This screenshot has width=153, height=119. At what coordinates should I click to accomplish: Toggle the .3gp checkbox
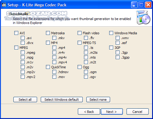tap(117, 53)
